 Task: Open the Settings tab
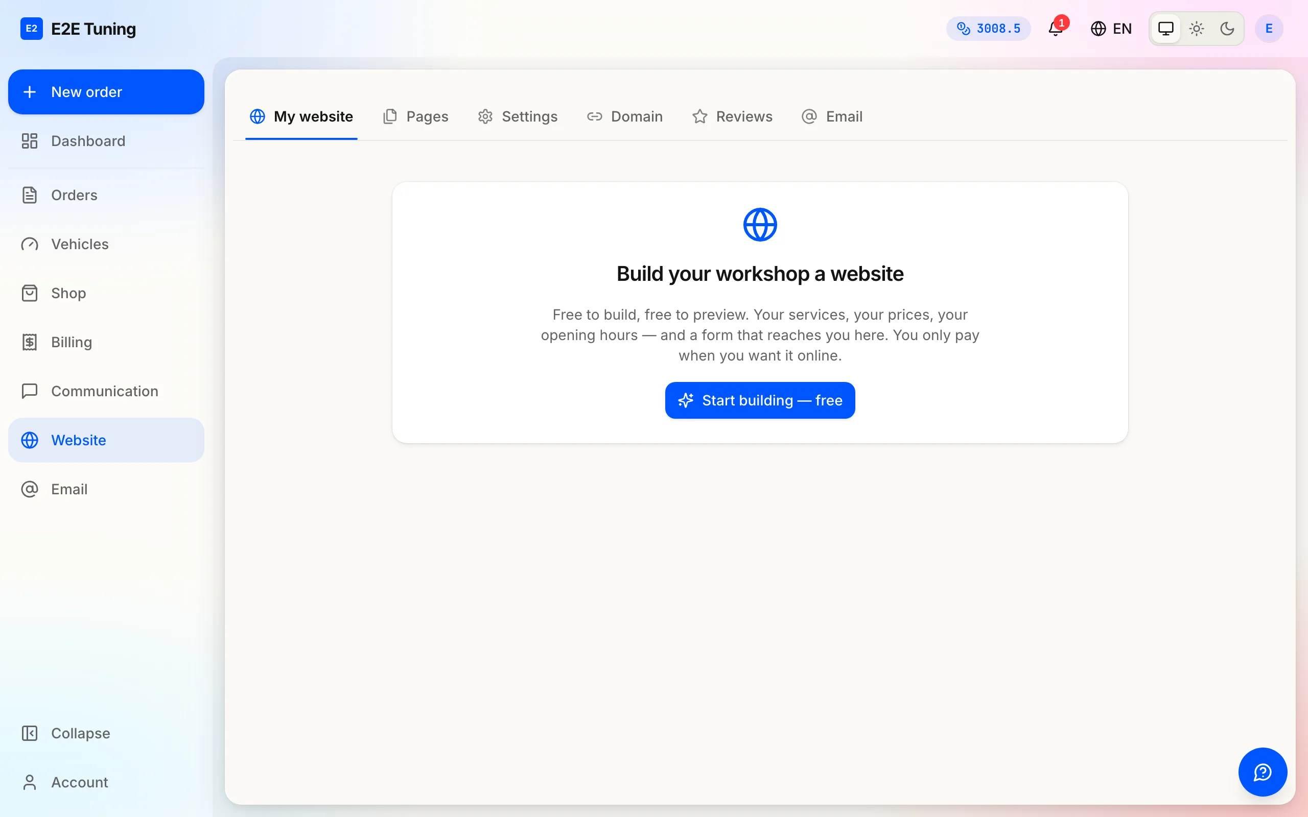[517, 117]
